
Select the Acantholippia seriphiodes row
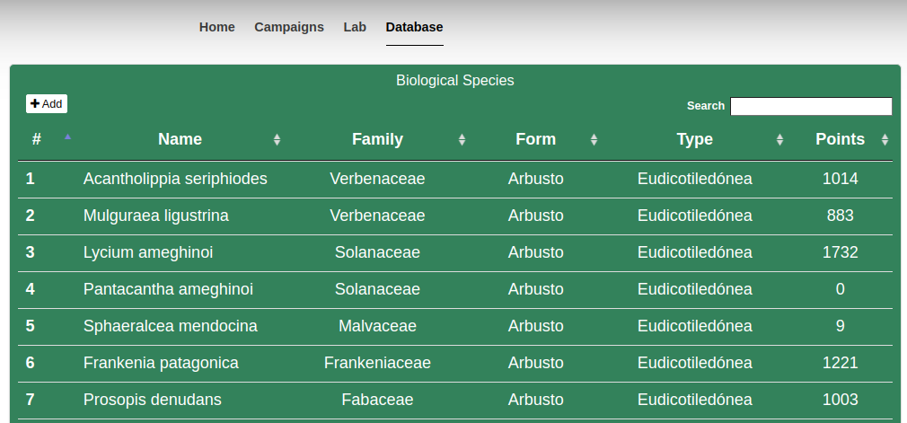pyautogui.click(x=175, y=179)
